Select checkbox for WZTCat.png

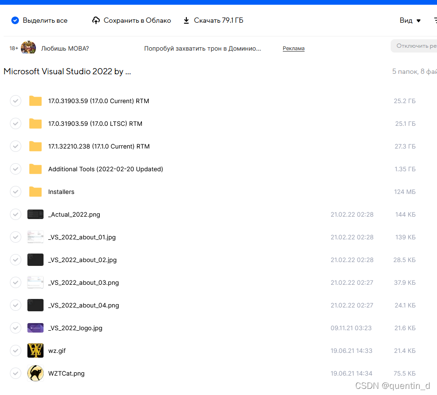tap(16, 374)
